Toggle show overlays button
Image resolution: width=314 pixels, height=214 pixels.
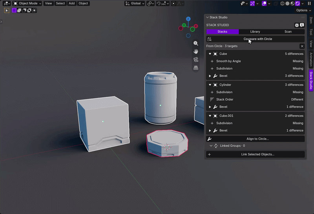click(264, 4)
